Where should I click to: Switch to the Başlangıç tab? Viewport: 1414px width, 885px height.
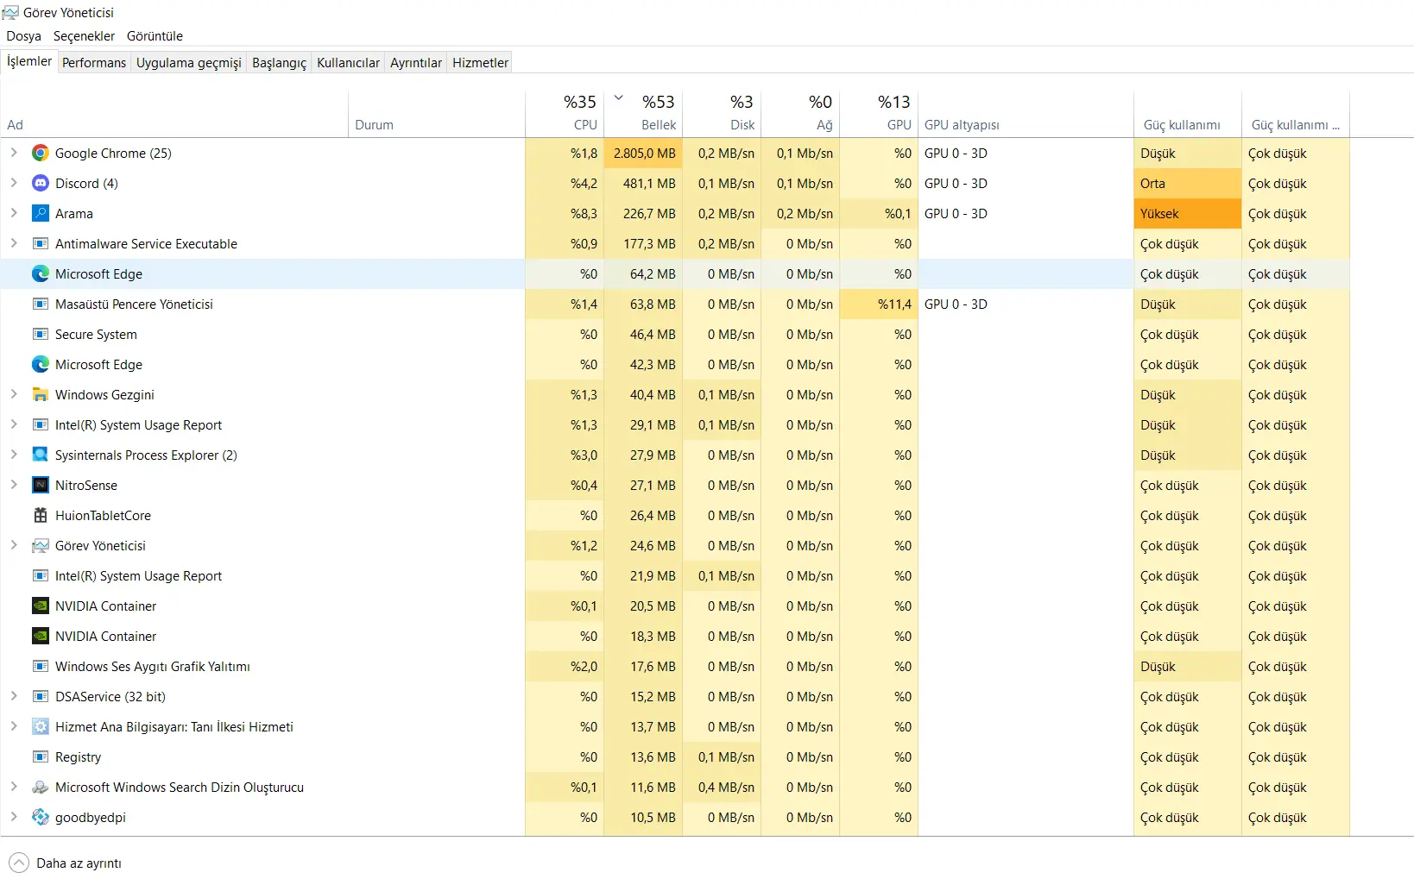click(x=279, y=63)
